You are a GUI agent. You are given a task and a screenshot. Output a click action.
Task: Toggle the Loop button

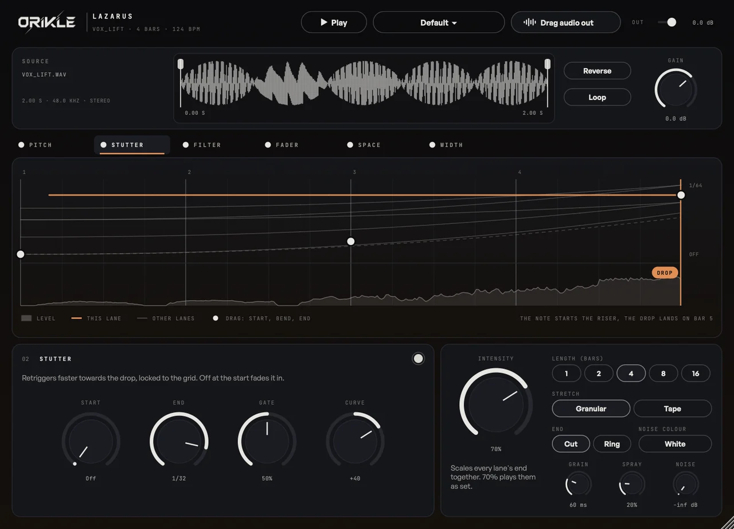(597, 97)
